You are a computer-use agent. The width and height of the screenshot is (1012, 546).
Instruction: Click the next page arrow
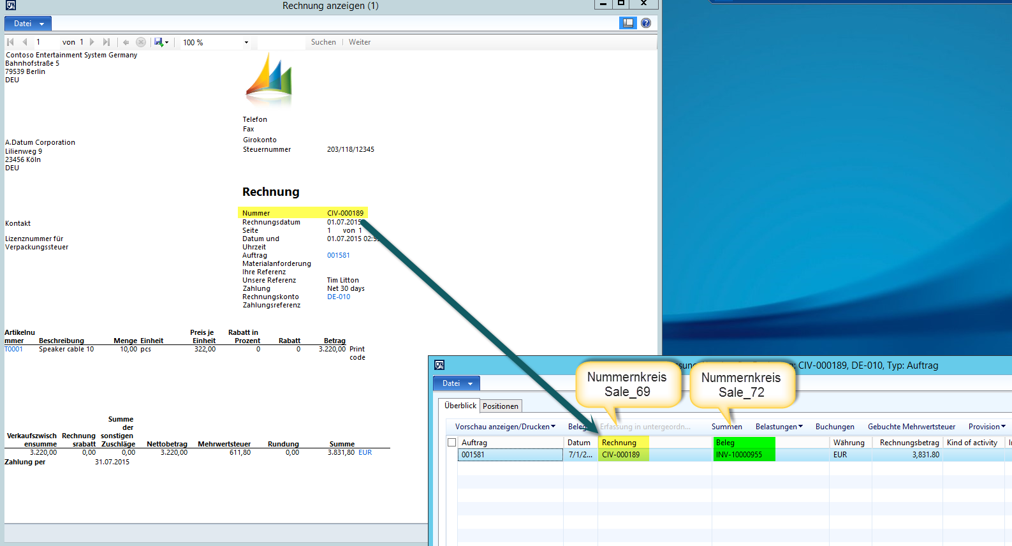click(92, 42)
